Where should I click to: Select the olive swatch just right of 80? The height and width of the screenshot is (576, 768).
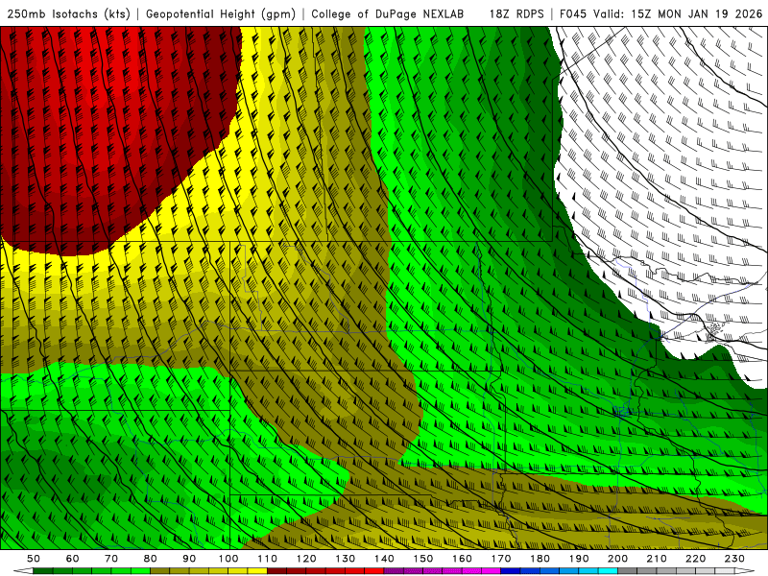[159, 571]
